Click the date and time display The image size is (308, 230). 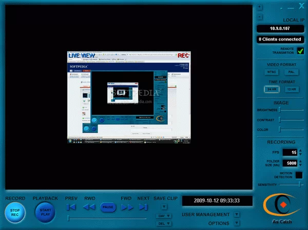tap(217, 201)
